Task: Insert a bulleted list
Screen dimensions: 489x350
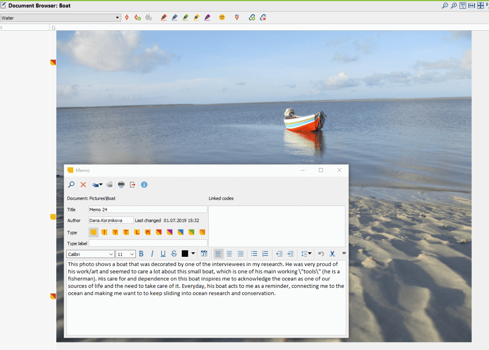Action: point(254,253)
